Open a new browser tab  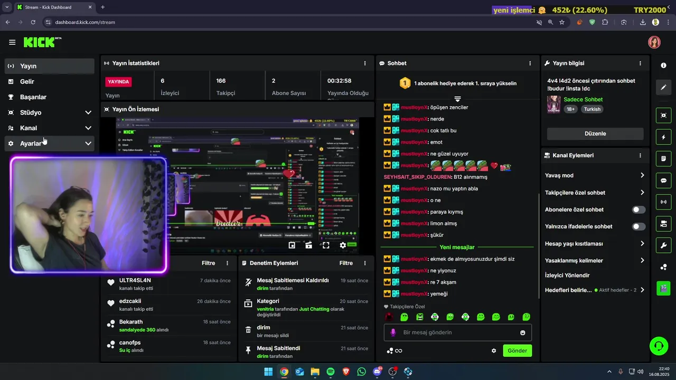coord(102,7)
